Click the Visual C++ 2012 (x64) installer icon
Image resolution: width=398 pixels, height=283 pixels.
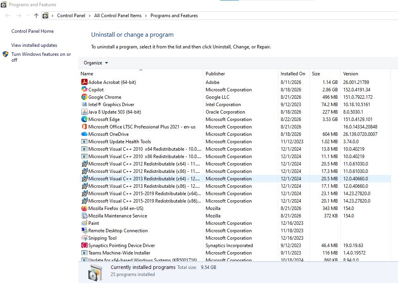pyautogui.click(x=84, y=164)
